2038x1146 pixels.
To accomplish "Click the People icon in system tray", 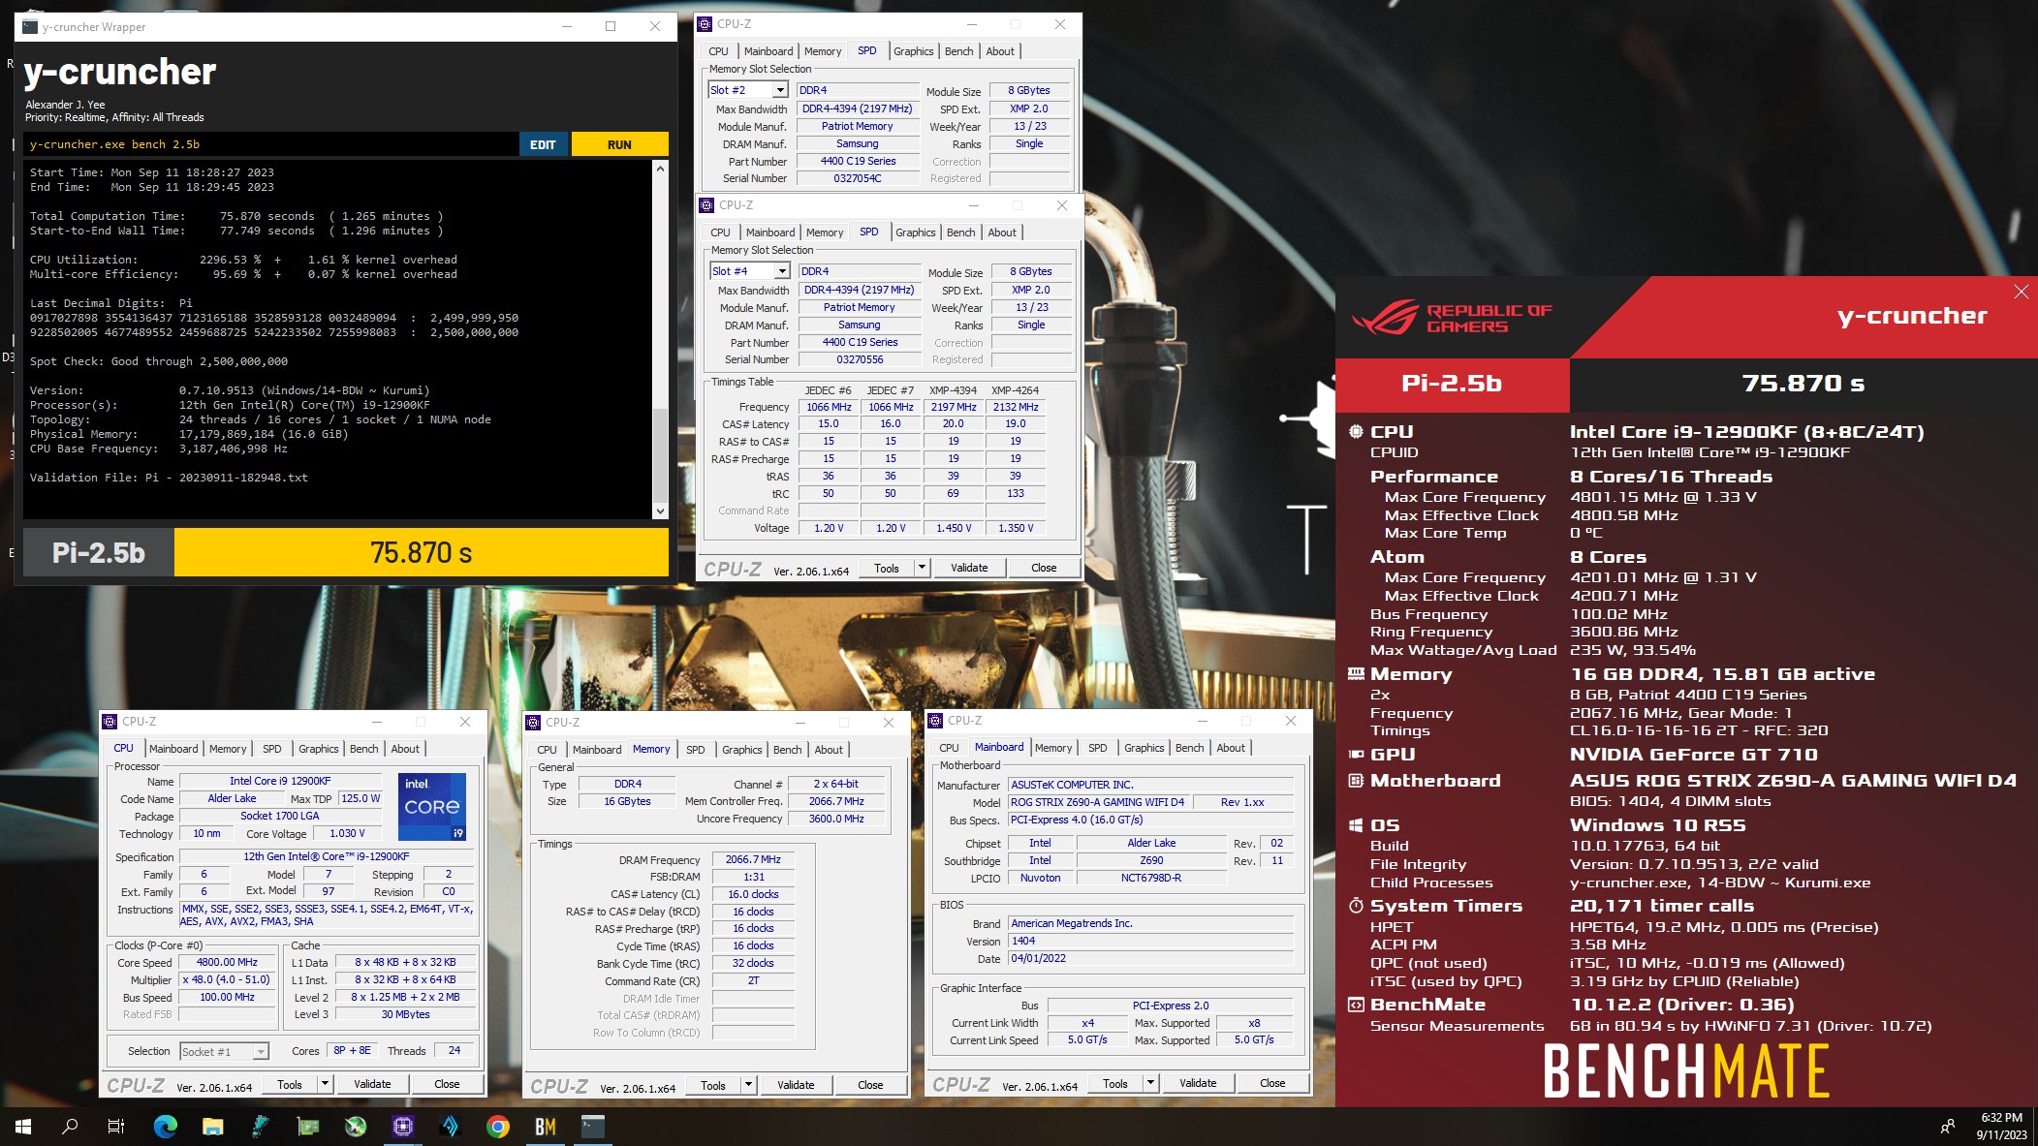I will (1948, 1127).
